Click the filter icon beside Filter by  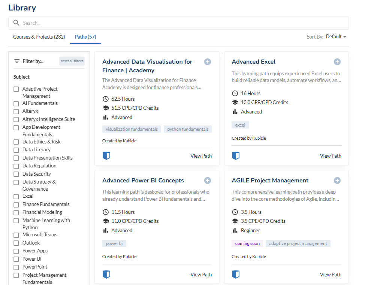(x=17, y=61)
